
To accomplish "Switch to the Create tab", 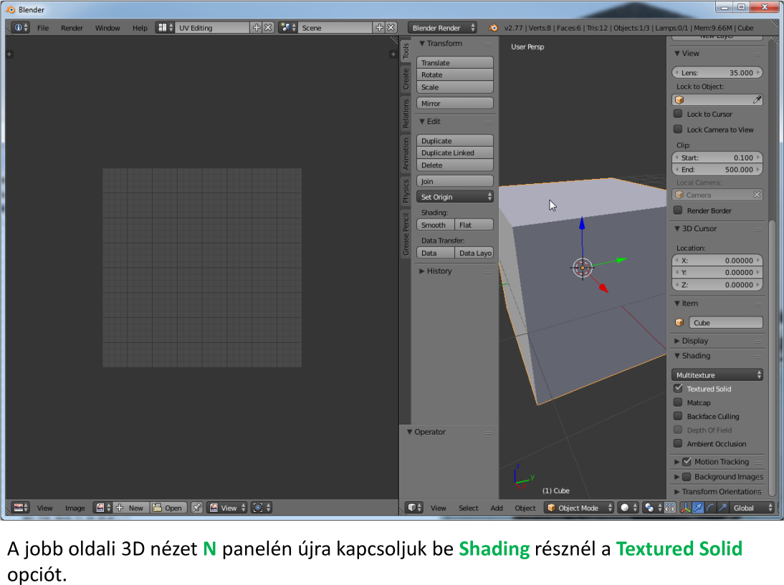I will [406, 79].
